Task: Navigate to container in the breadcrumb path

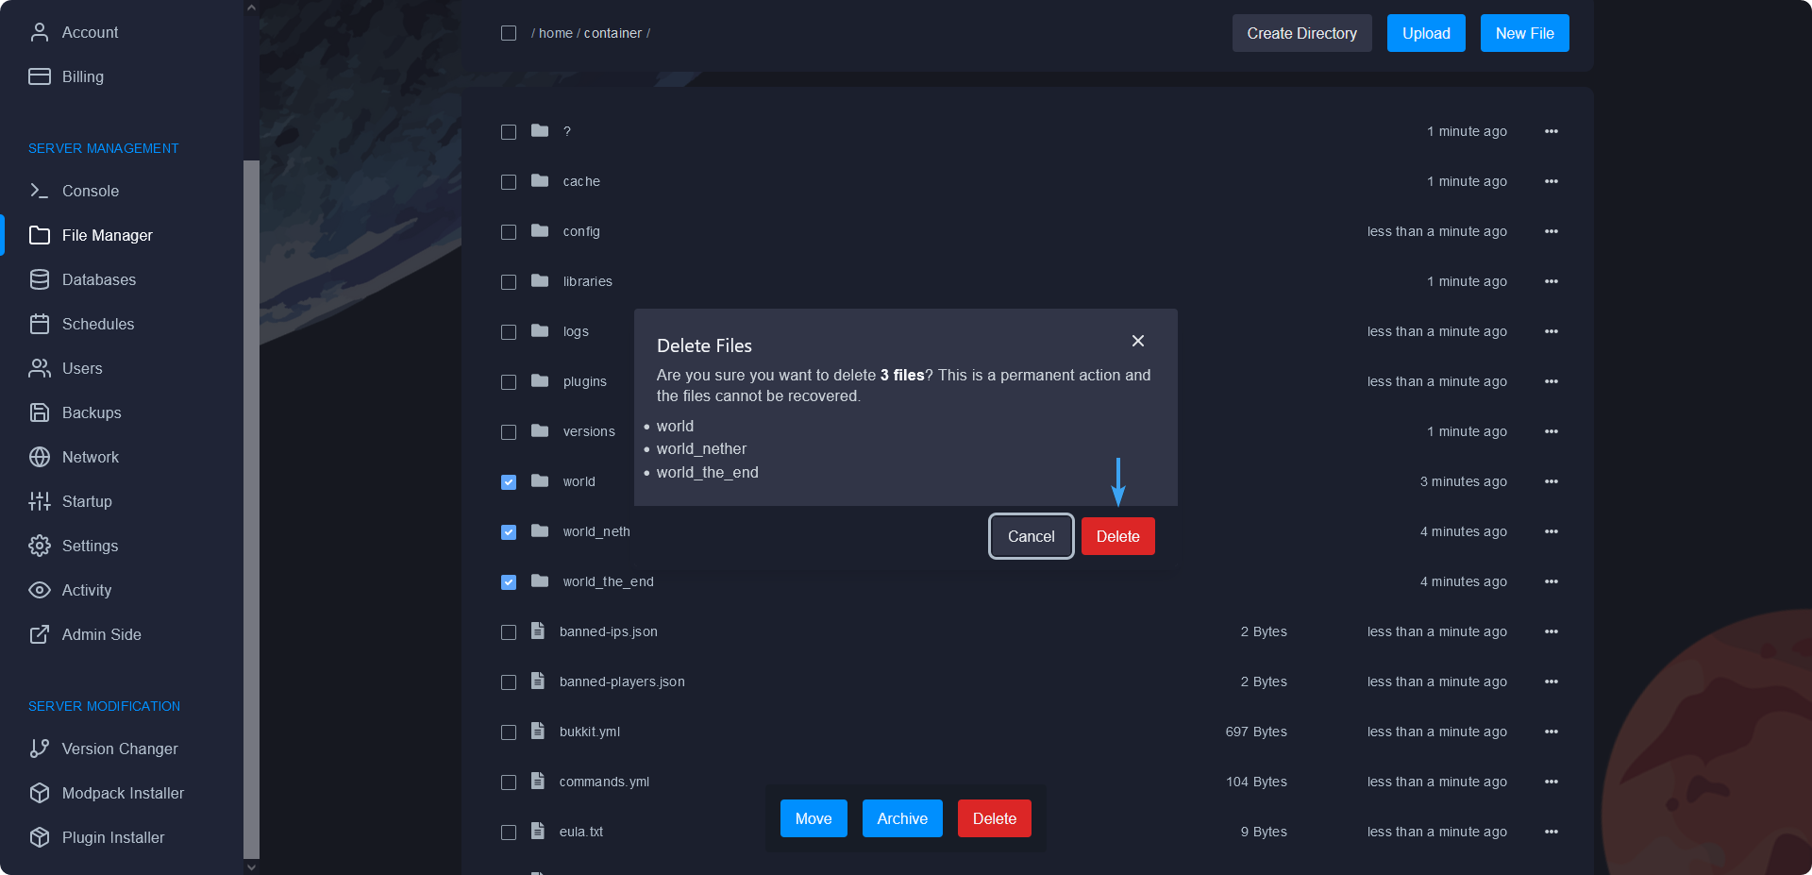Action: (x=612, y=33)
